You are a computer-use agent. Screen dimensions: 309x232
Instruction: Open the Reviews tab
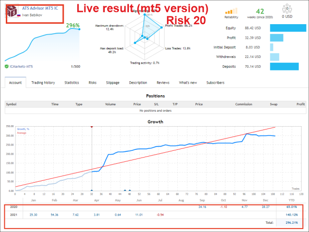tap(163, 83)
